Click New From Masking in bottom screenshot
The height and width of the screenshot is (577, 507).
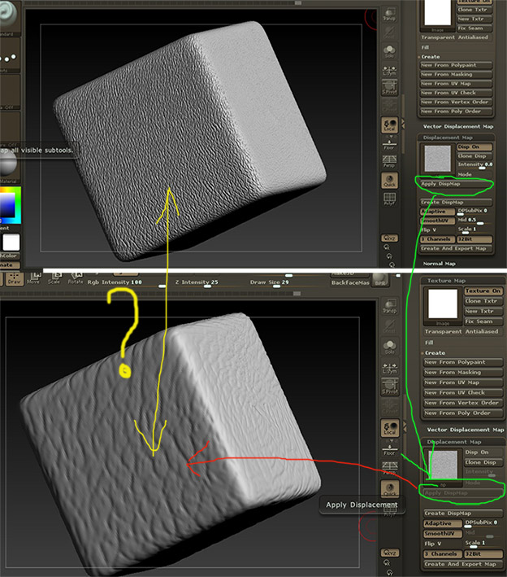(463, 373)
